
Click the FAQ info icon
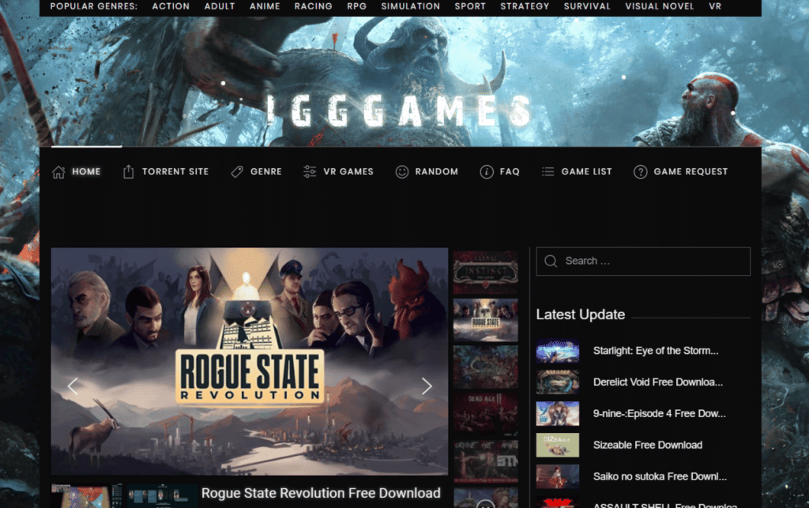tap(487, 171)
